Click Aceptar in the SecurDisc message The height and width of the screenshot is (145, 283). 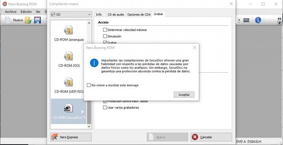point(184,95)
